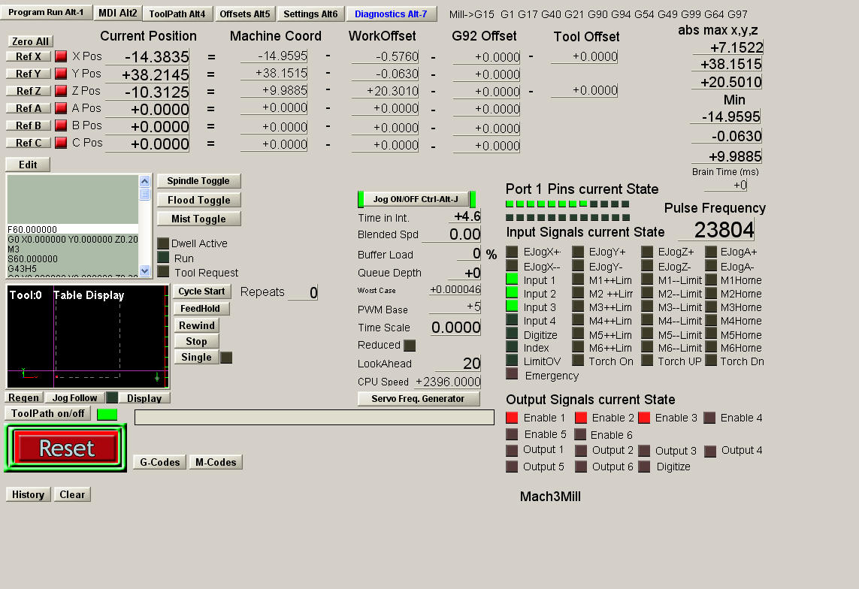Click the red LED beside Ref Z
This screenshot has height=589, width=859.
pos(61,91)
